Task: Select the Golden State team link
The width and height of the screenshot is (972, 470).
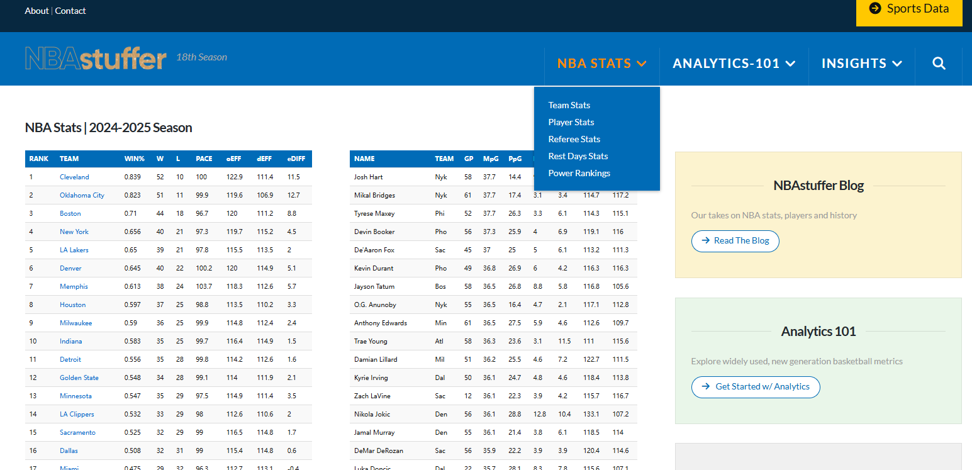Action: click(x=79, y=378)
